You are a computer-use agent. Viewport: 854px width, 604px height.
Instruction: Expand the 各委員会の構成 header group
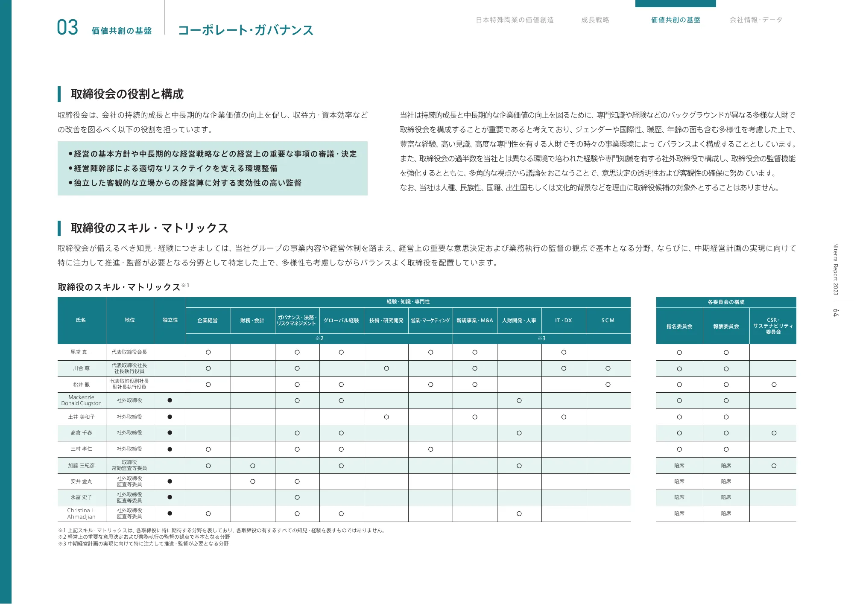(726, 301)
